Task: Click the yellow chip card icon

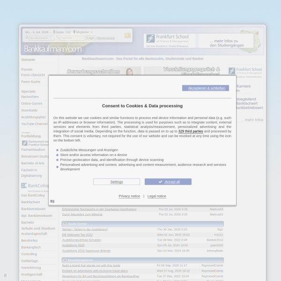Action: [x=127, y=35]
